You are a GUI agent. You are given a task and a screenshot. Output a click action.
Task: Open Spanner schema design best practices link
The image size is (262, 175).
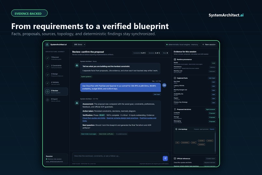(123, 118)
